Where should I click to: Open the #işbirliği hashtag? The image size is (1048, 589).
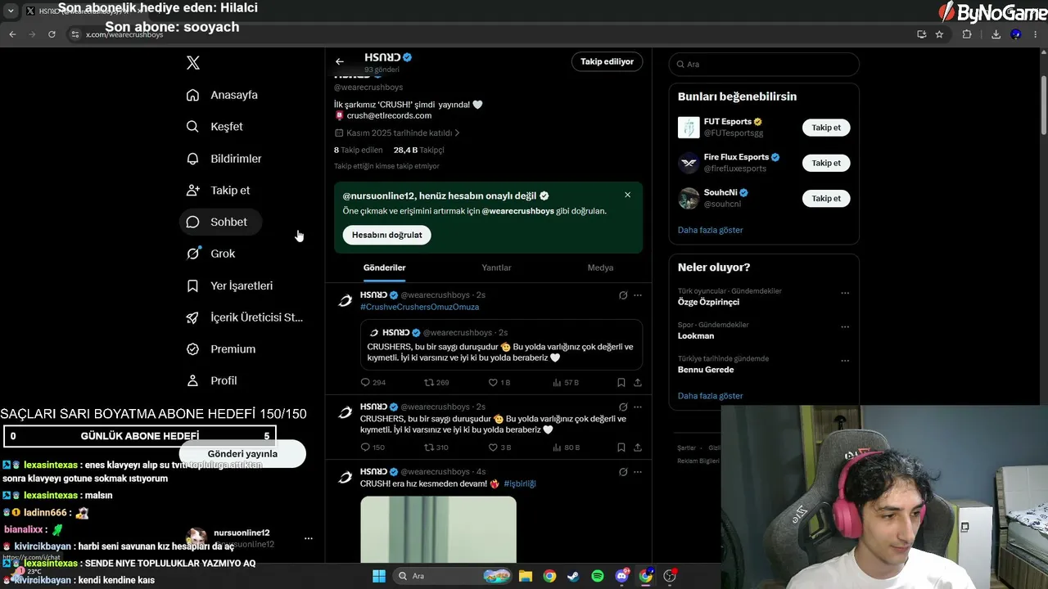coord(519,483)
